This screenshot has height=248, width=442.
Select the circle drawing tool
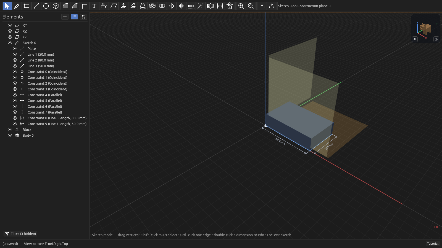[x=46, y=6]
